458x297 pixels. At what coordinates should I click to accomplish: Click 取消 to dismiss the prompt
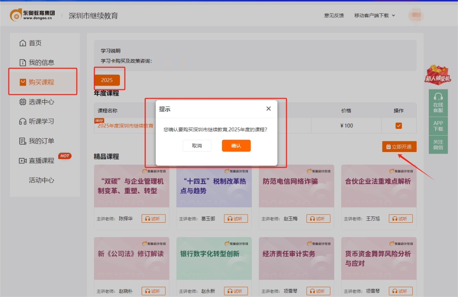(197, 145)
